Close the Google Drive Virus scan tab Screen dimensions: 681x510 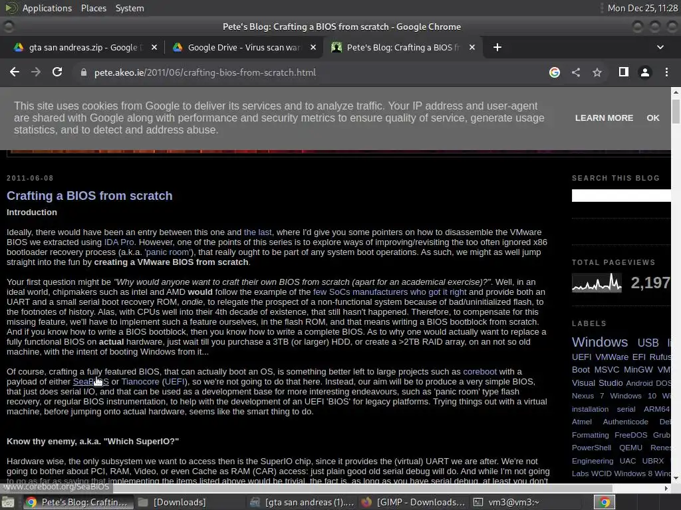point(313,47)
